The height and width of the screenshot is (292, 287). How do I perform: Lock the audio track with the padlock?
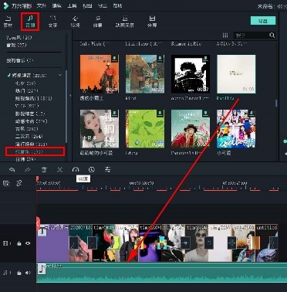19,273
